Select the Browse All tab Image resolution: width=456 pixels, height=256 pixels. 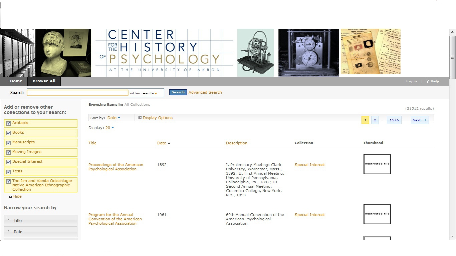[x=44, y=81]
